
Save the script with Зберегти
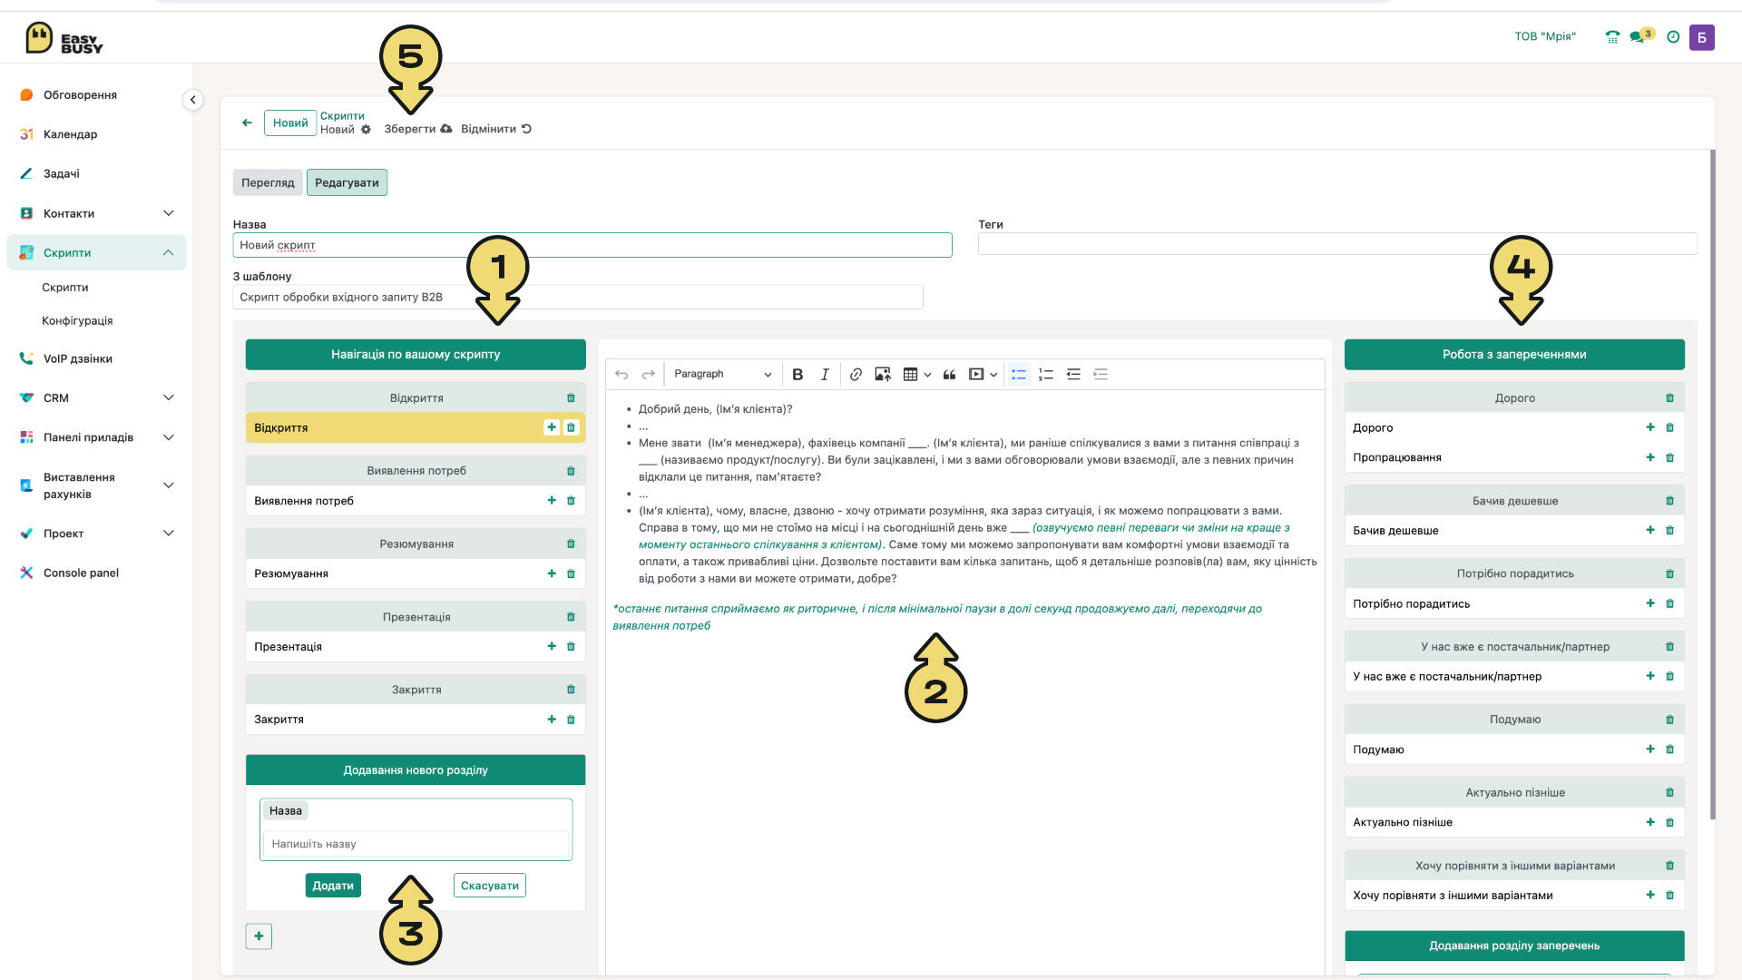417,129
